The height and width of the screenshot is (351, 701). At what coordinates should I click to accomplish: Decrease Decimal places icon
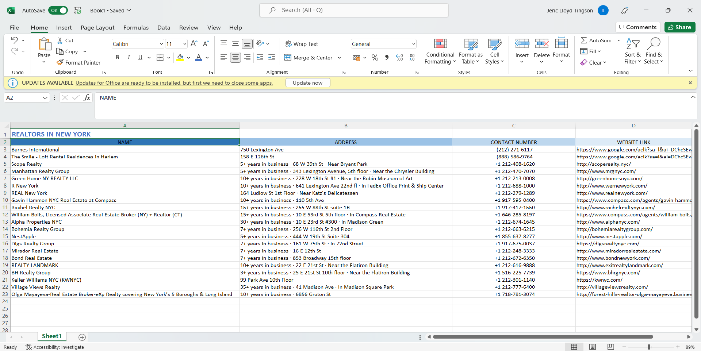411,57
